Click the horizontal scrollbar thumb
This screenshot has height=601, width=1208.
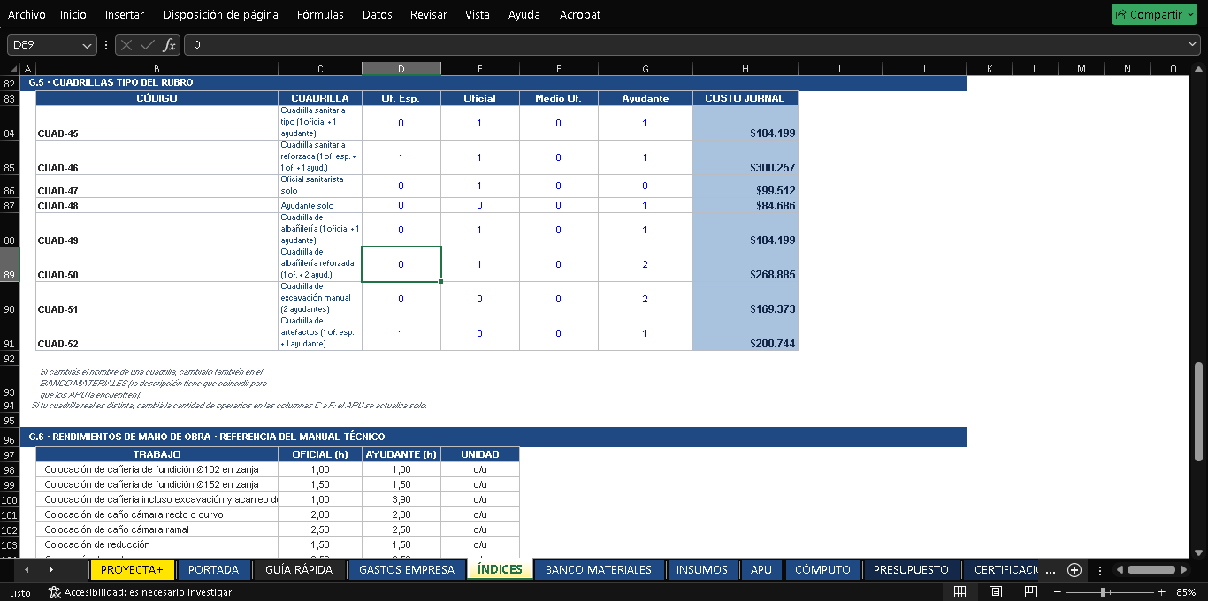coord(1151,570)
